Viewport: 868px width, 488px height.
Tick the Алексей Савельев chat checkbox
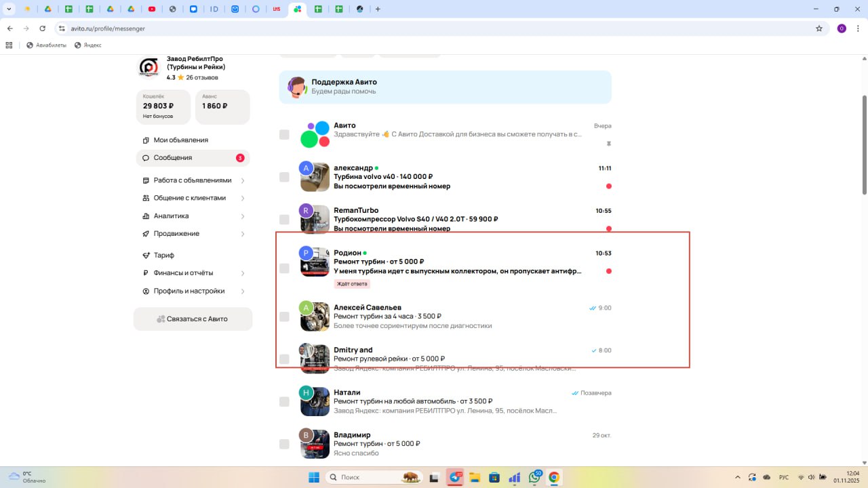coord(284,317)
